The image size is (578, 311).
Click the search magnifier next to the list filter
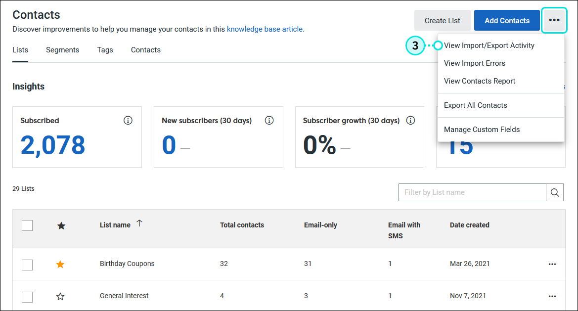click(554, 192)
